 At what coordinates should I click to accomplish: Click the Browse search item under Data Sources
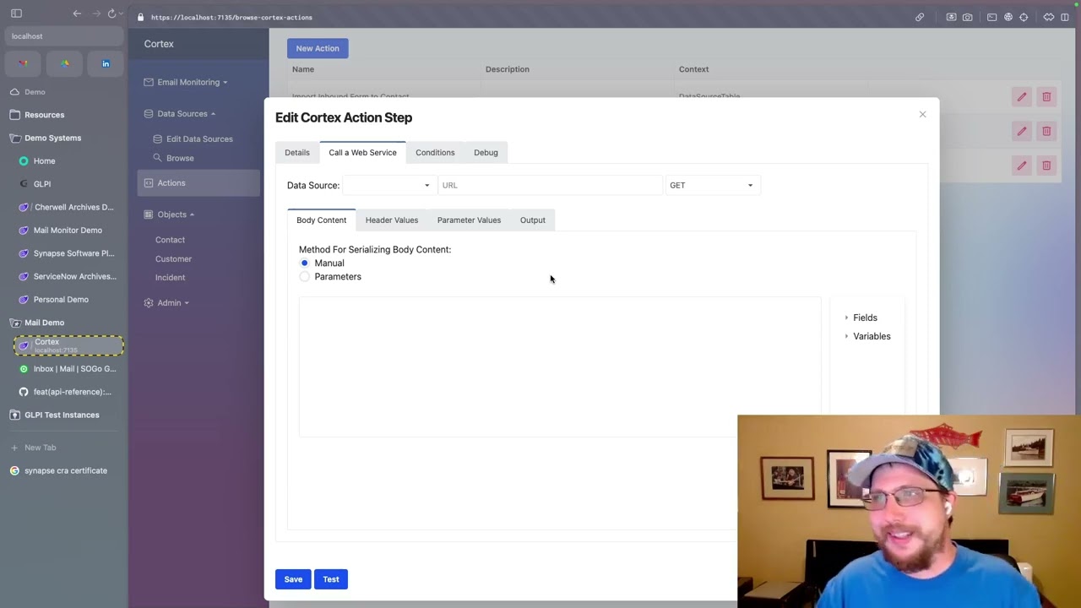(179, 158)
